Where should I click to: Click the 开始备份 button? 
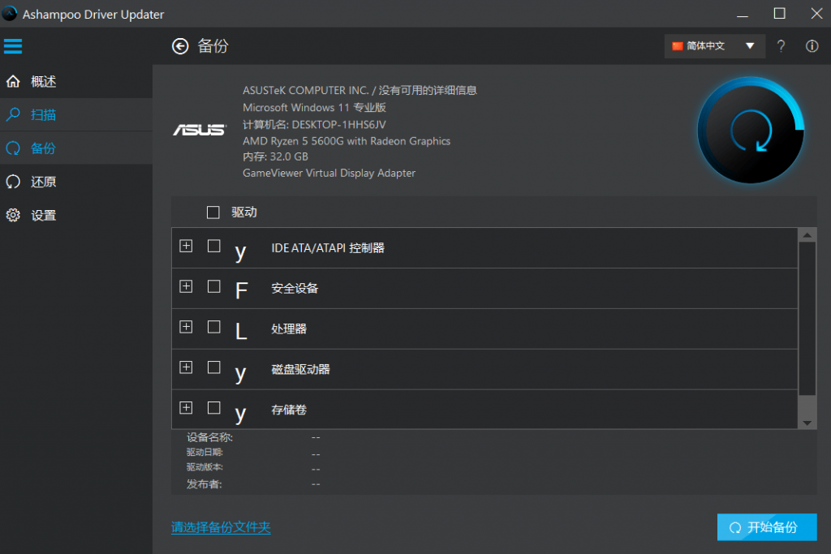point(766,527)
